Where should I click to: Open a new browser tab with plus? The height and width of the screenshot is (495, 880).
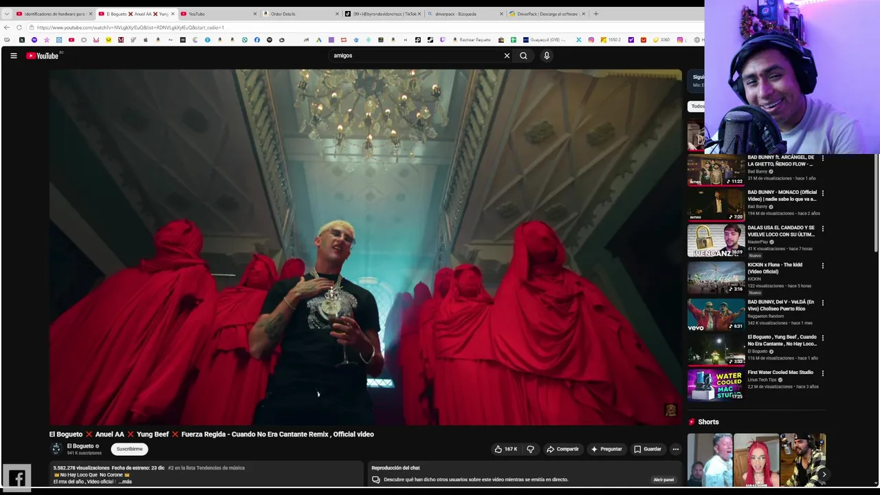596,14
